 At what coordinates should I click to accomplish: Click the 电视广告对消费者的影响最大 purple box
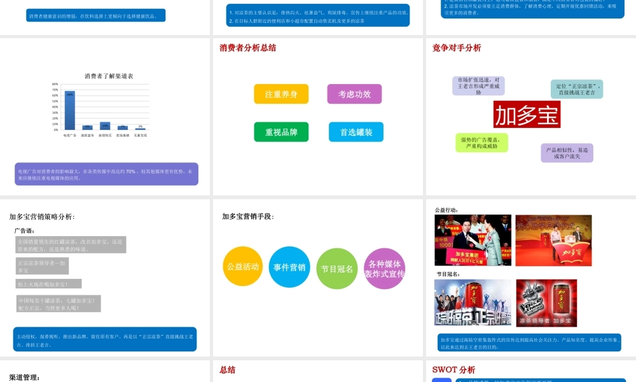(106, 174)
